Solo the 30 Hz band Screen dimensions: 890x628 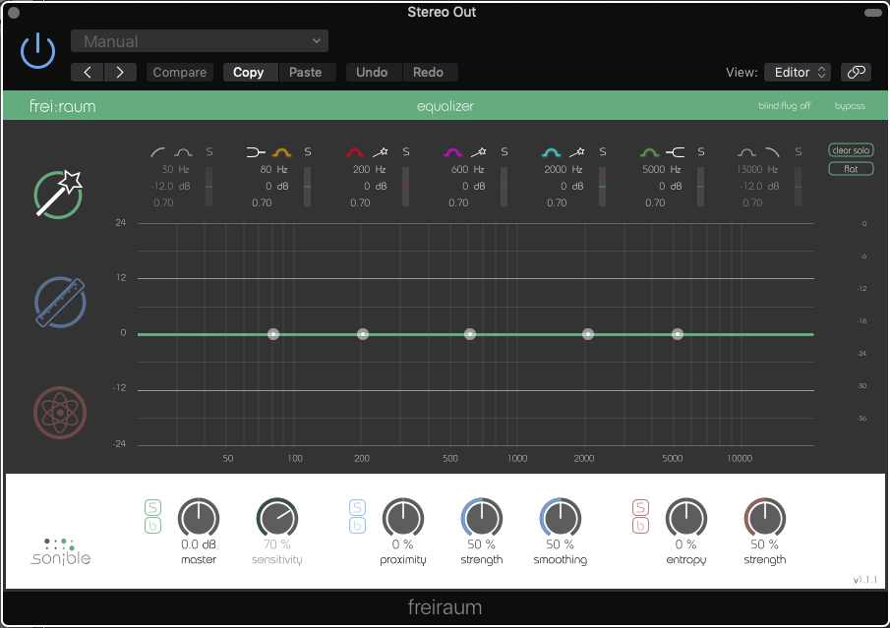point(209,151)
